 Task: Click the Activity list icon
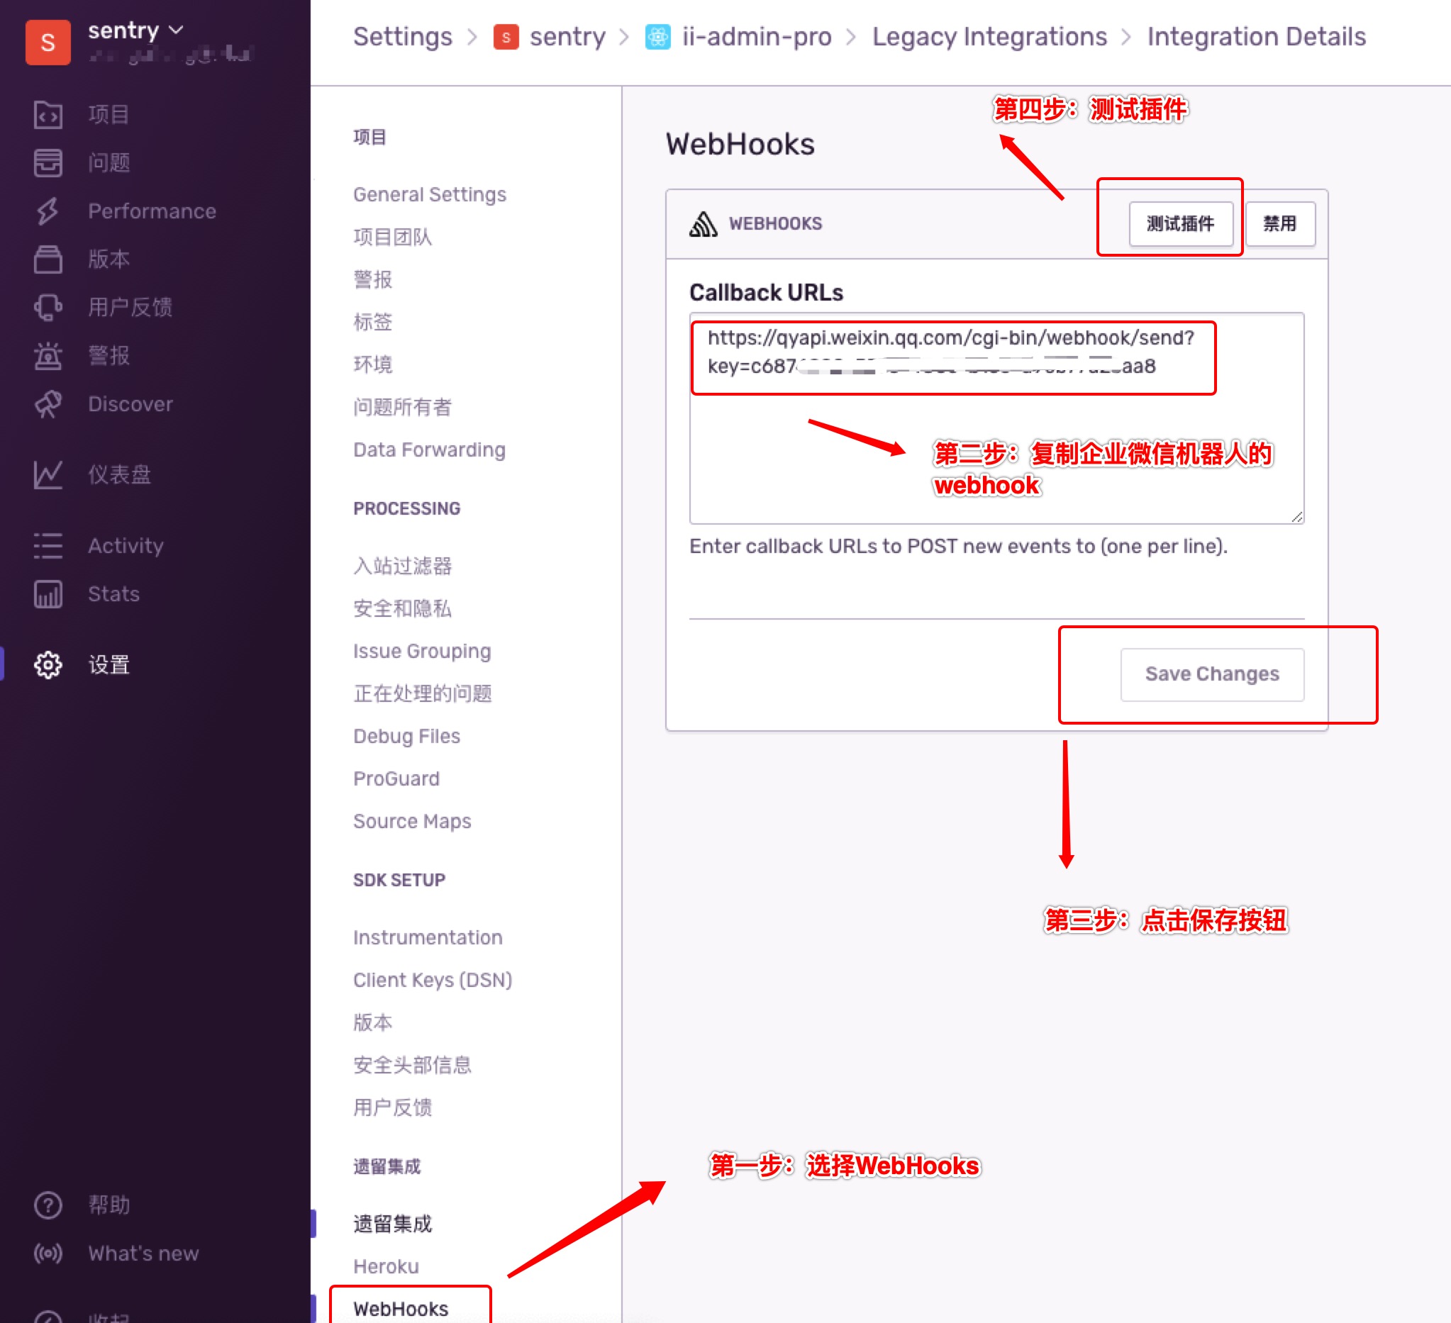click(48, 545)
